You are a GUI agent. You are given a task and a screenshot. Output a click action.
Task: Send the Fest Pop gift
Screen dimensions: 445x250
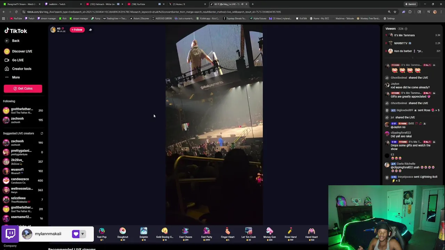[x=102, y=234]
